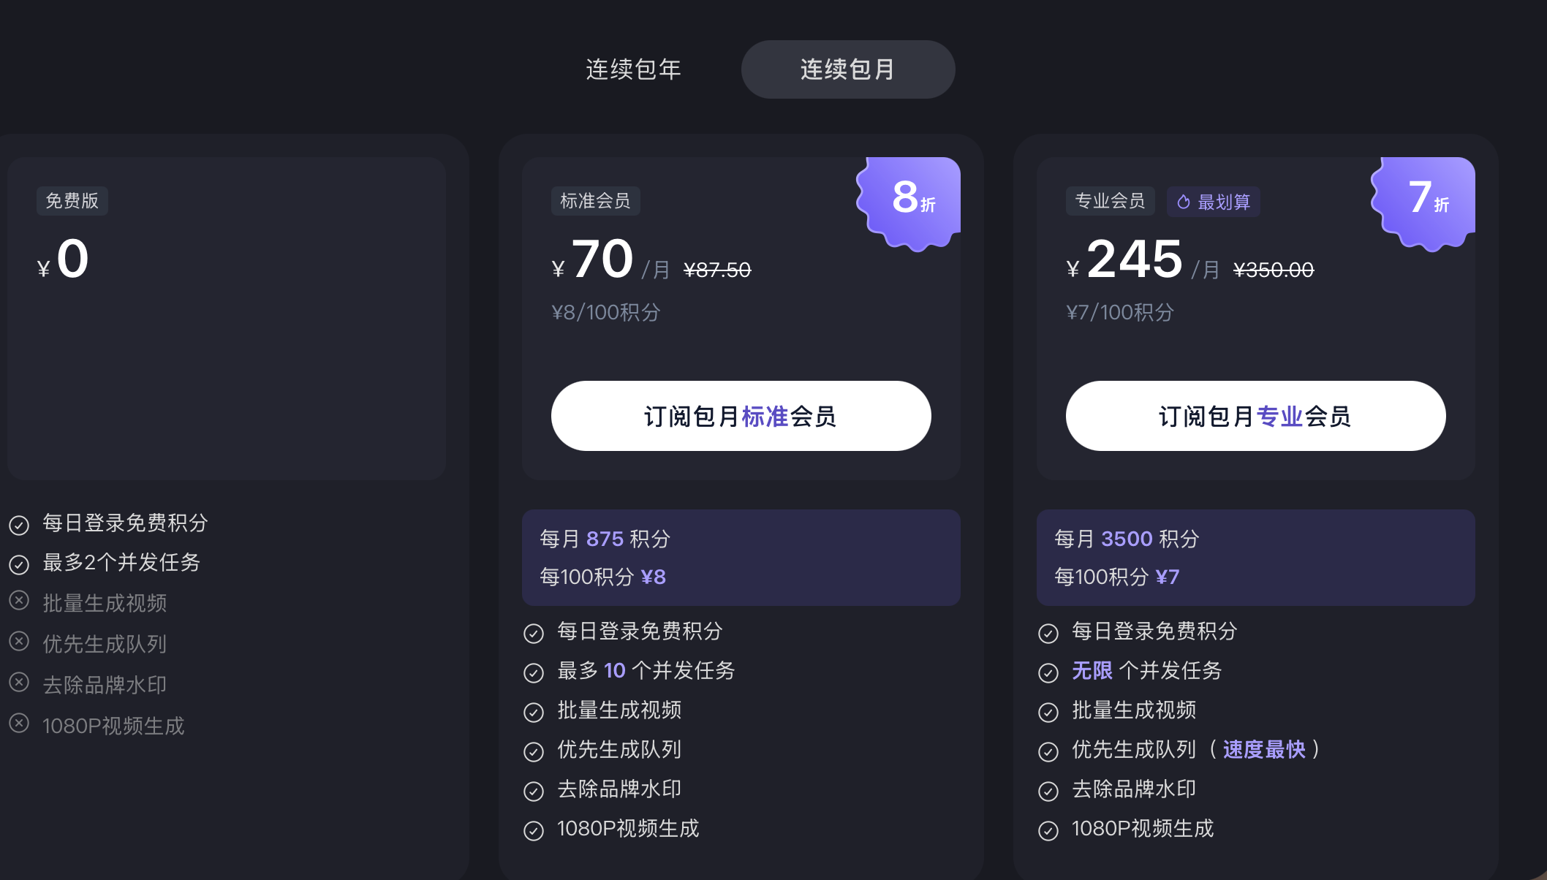This screenshot has height=880, width=1547.
Task: Click the checkmark icon beside 每日登录免费积分
Action: (x=18, y=523)
